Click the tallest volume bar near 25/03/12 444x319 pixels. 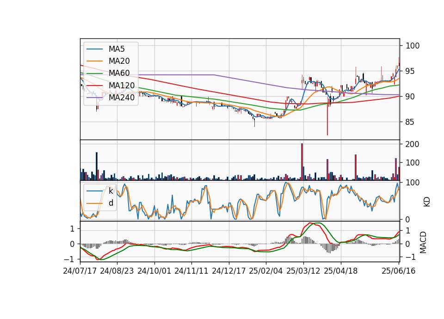(302, 162)
